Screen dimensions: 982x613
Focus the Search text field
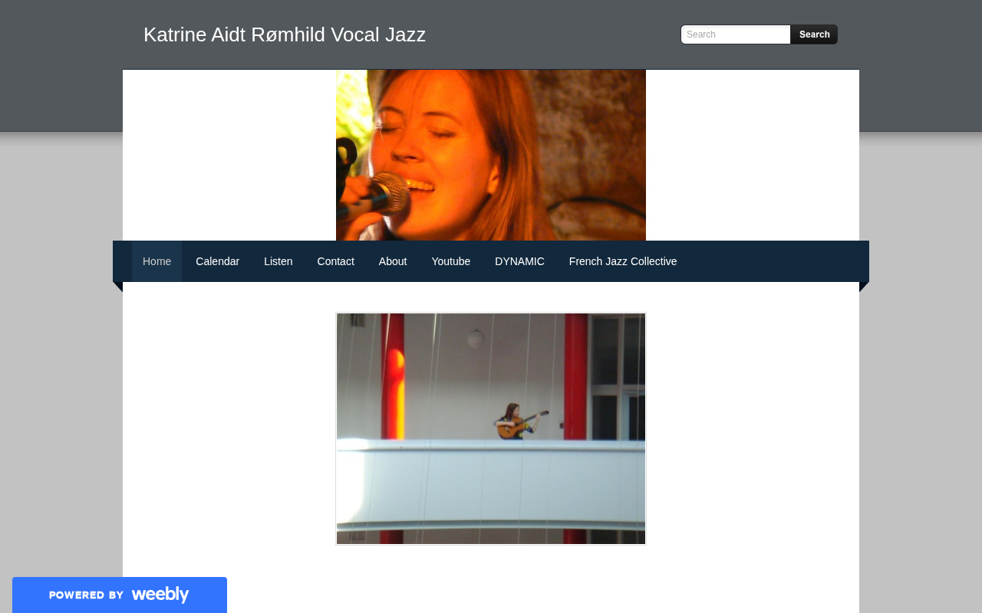736,34
